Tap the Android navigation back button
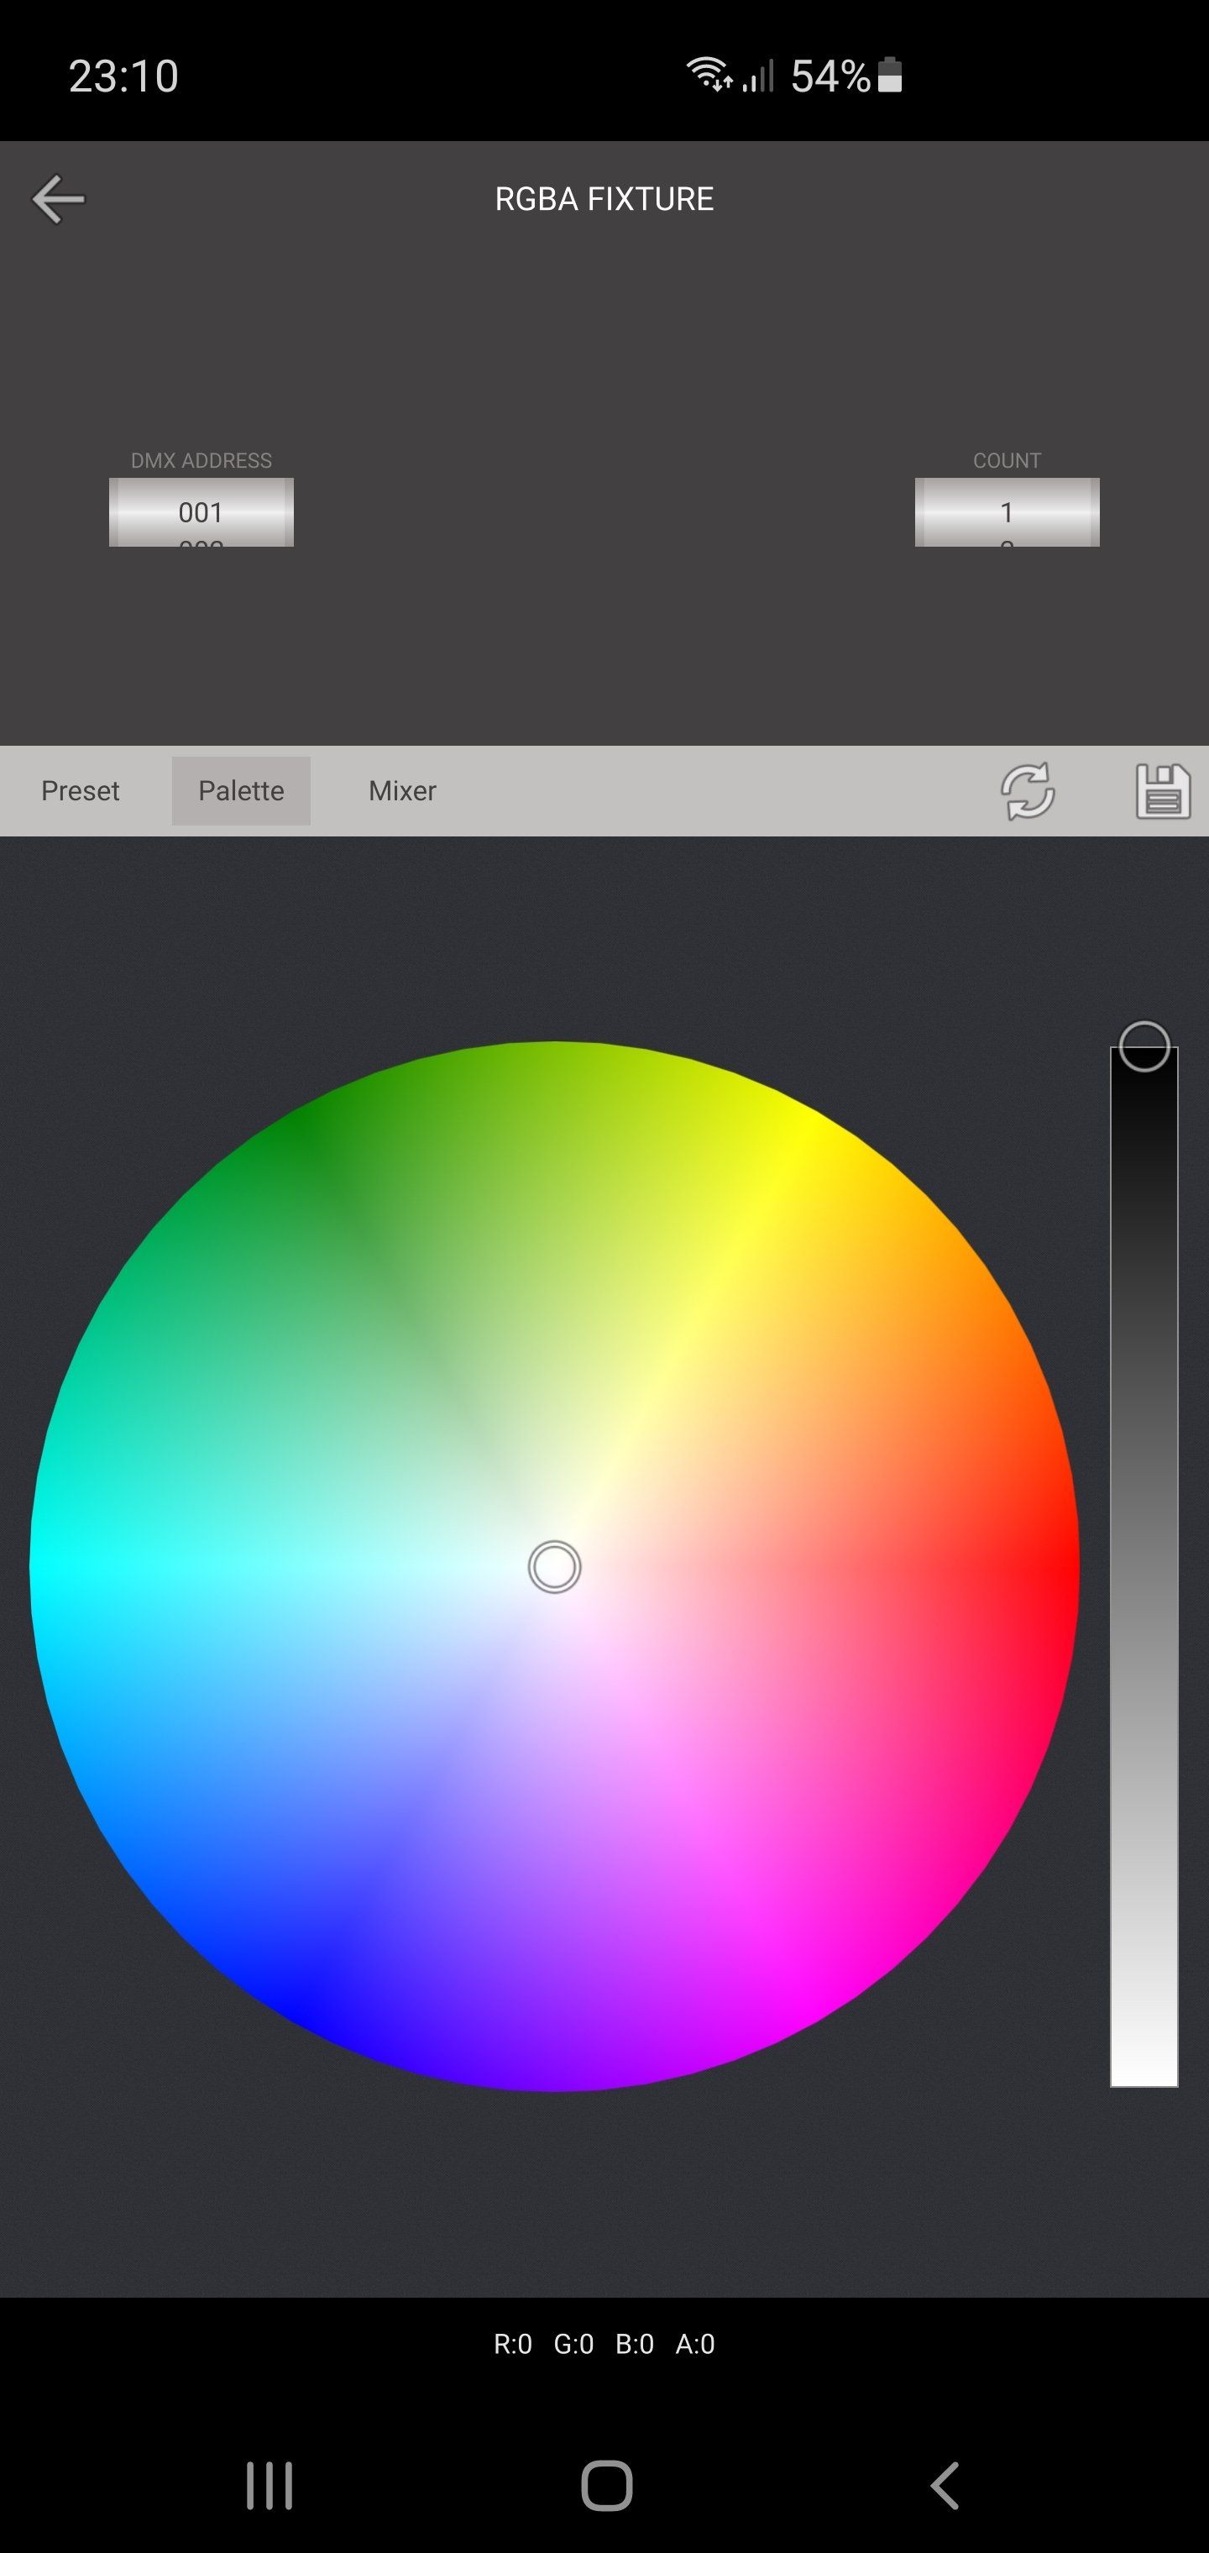The image size is (1209, 2553). [945, 2486]
